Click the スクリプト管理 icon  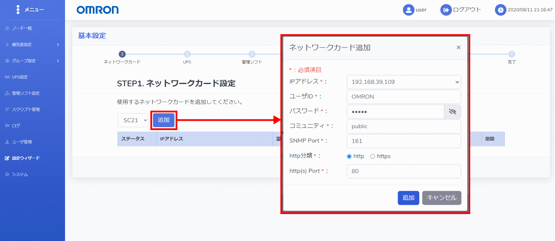(x=7, y=109)
